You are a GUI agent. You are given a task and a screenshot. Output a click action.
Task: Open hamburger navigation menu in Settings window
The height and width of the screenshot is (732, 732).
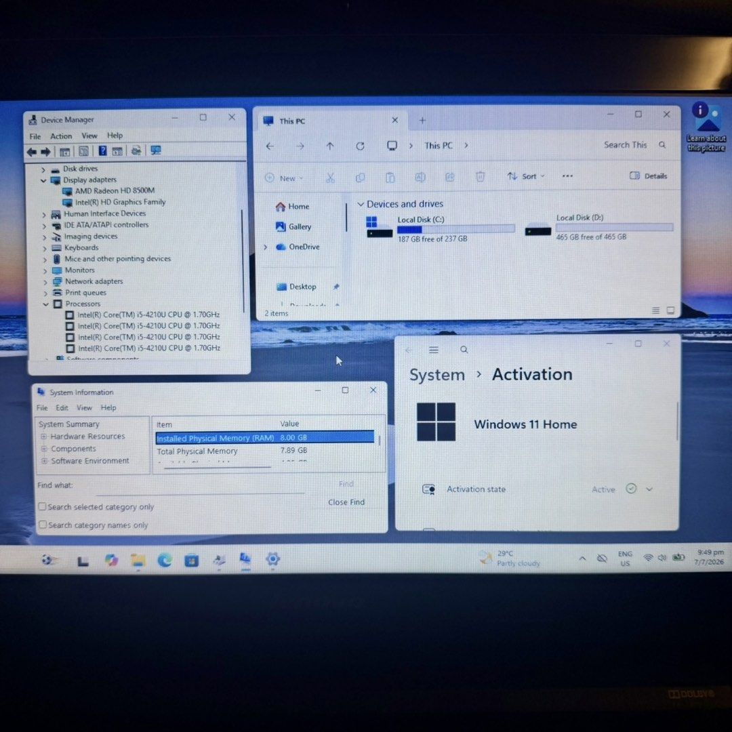pos(434,350)
